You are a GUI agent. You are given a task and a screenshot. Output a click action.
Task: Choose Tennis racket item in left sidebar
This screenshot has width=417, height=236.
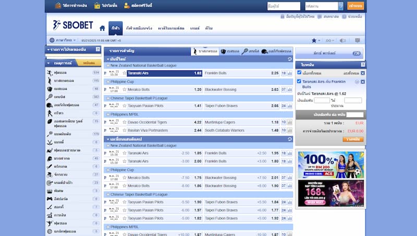(x=73, y=97)
